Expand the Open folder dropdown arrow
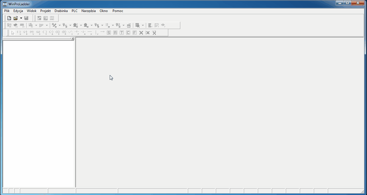The height and width of the screenshot is (195, 367). [x=21, y=18]
